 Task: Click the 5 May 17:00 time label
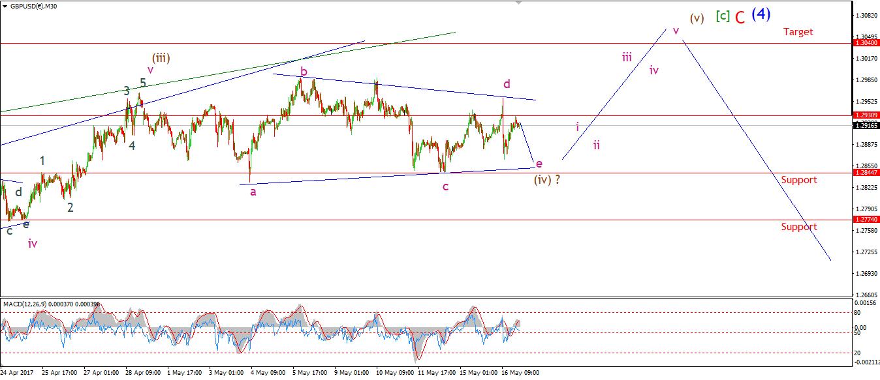point(311,373)
